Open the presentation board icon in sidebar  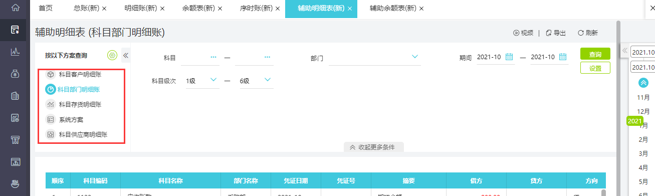pos(15,162)
